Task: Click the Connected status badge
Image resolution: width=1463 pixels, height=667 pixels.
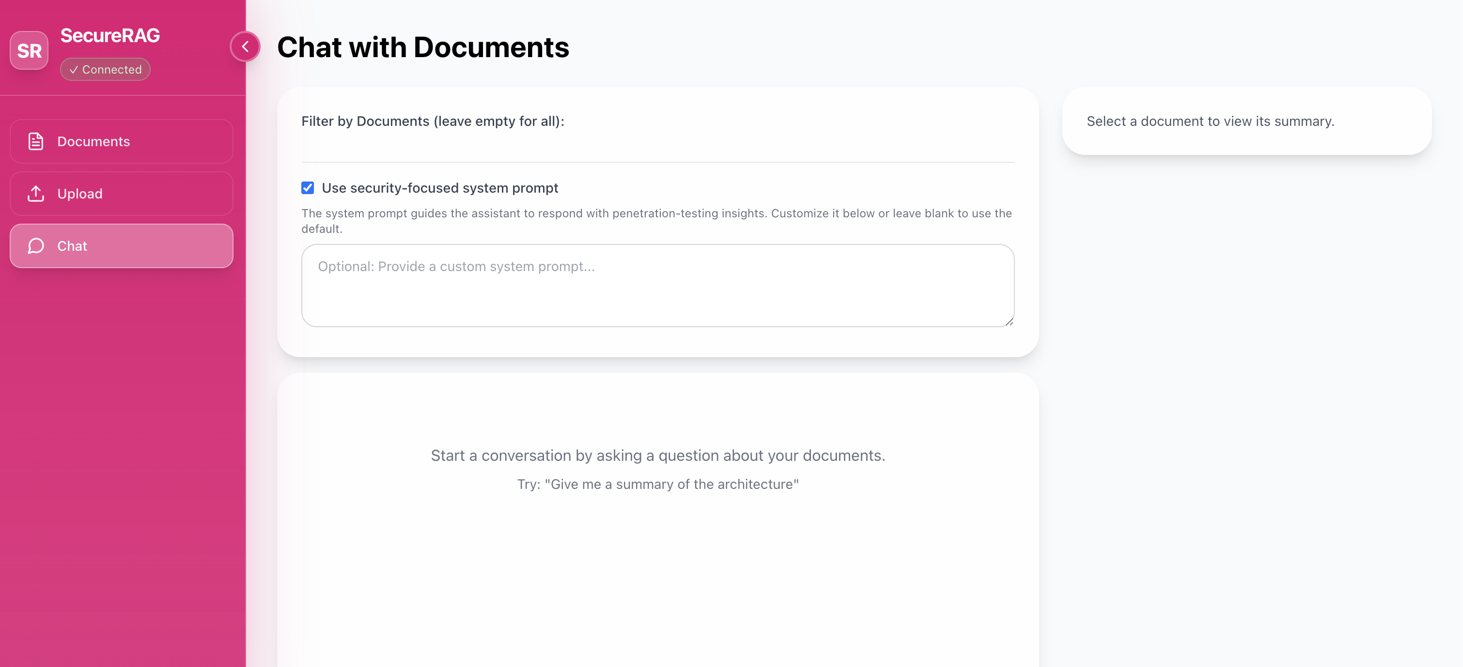Action: (x=106, y=70)
